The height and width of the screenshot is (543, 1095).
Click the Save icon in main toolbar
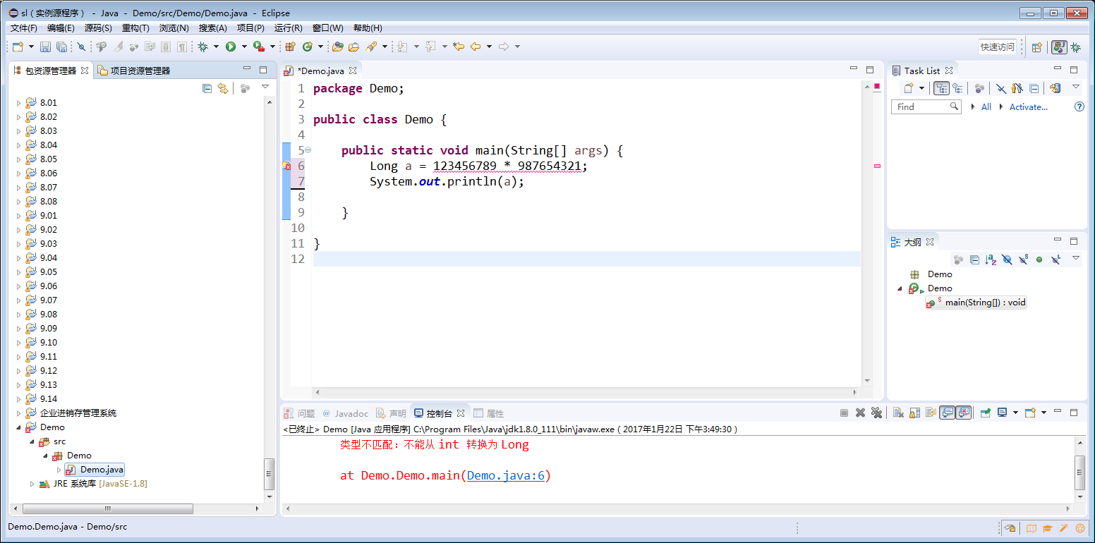click(45, 47)
